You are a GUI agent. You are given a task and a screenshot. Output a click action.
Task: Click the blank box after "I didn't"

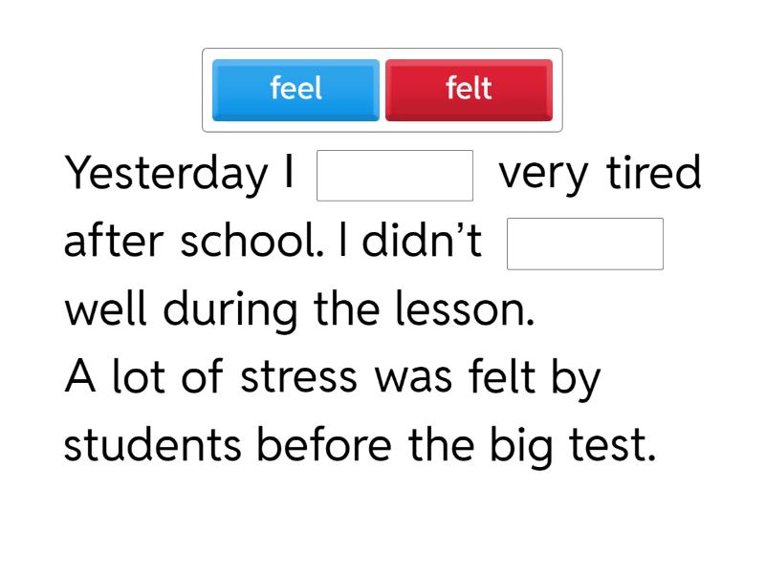pos(585,244)
